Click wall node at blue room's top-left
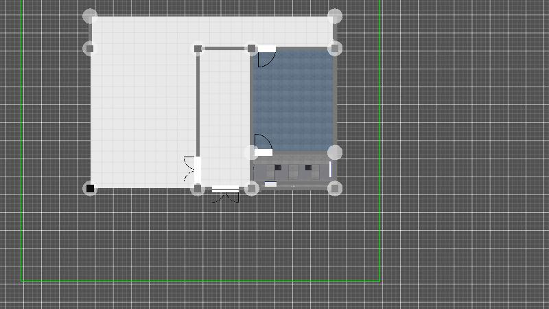This screenshot has height=309, width=549. (252, 49)
